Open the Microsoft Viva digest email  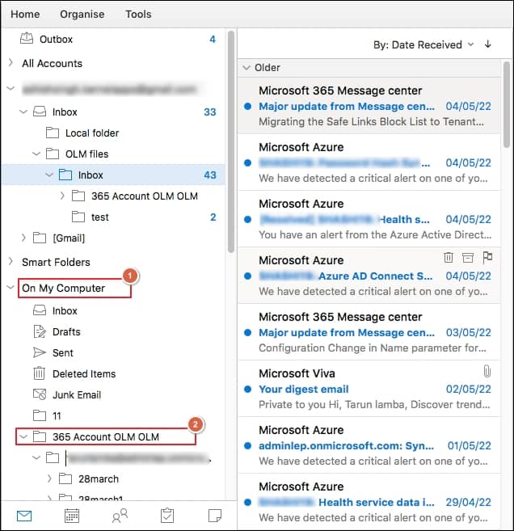pyautogui.click(x=369, y=389)
